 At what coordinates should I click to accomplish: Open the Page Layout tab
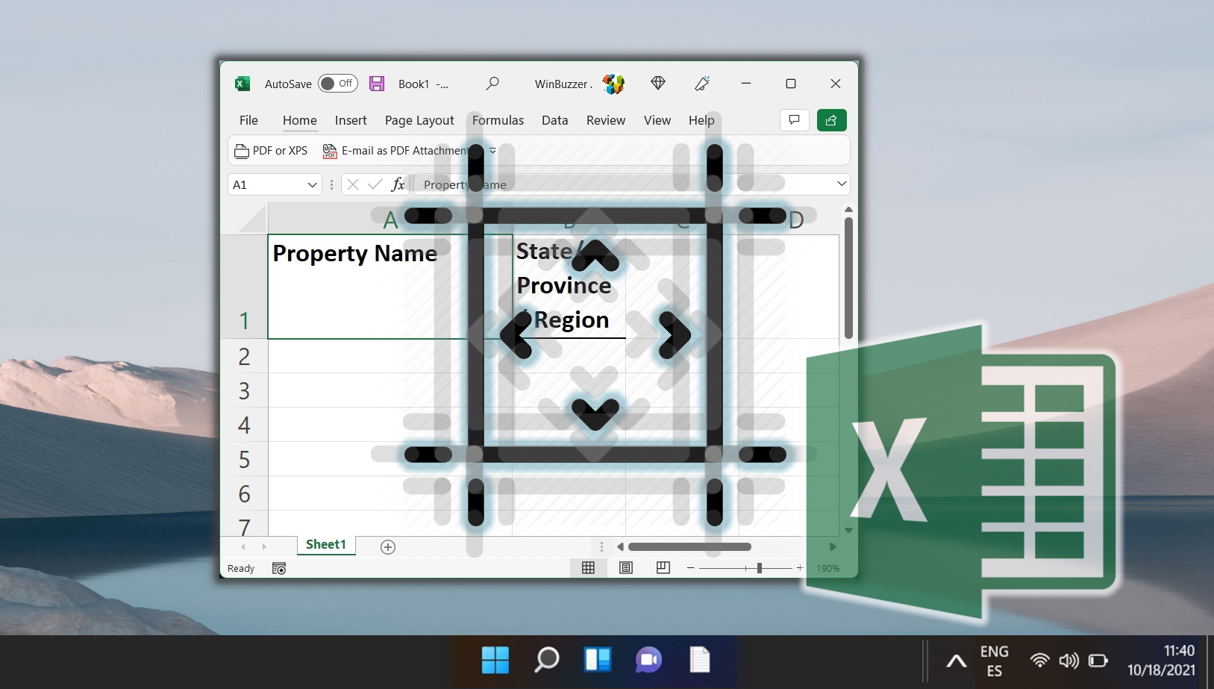419,120
